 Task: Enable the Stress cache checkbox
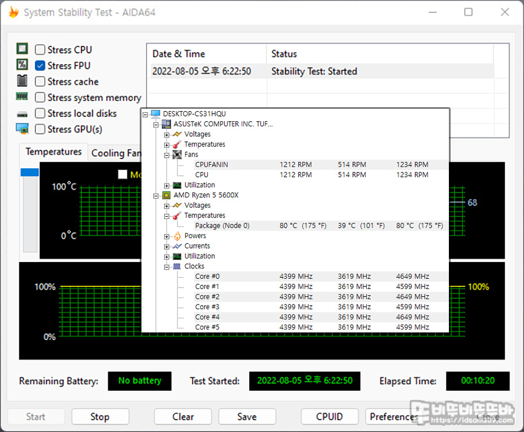40,82
